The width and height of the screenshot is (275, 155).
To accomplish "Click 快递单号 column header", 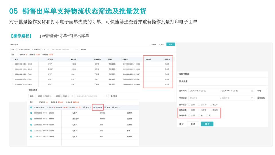I will (148, 59).
